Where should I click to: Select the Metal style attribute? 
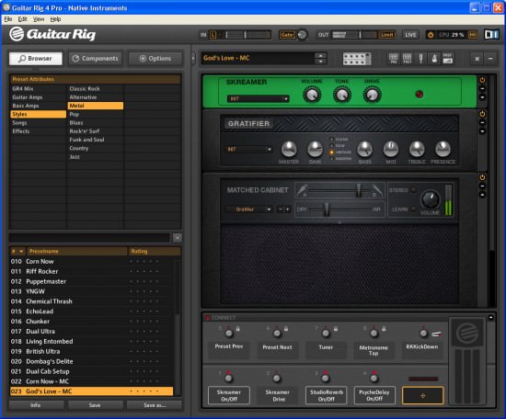(x=96, y=106)
